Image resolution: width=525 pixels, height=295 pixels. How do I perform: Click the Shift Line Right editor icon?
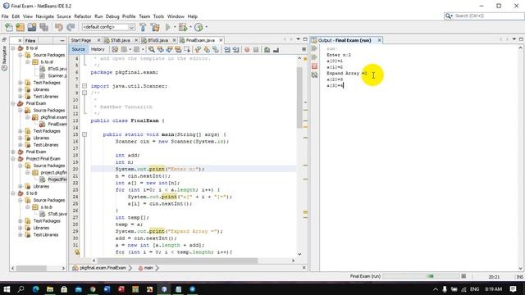[235, 49]
